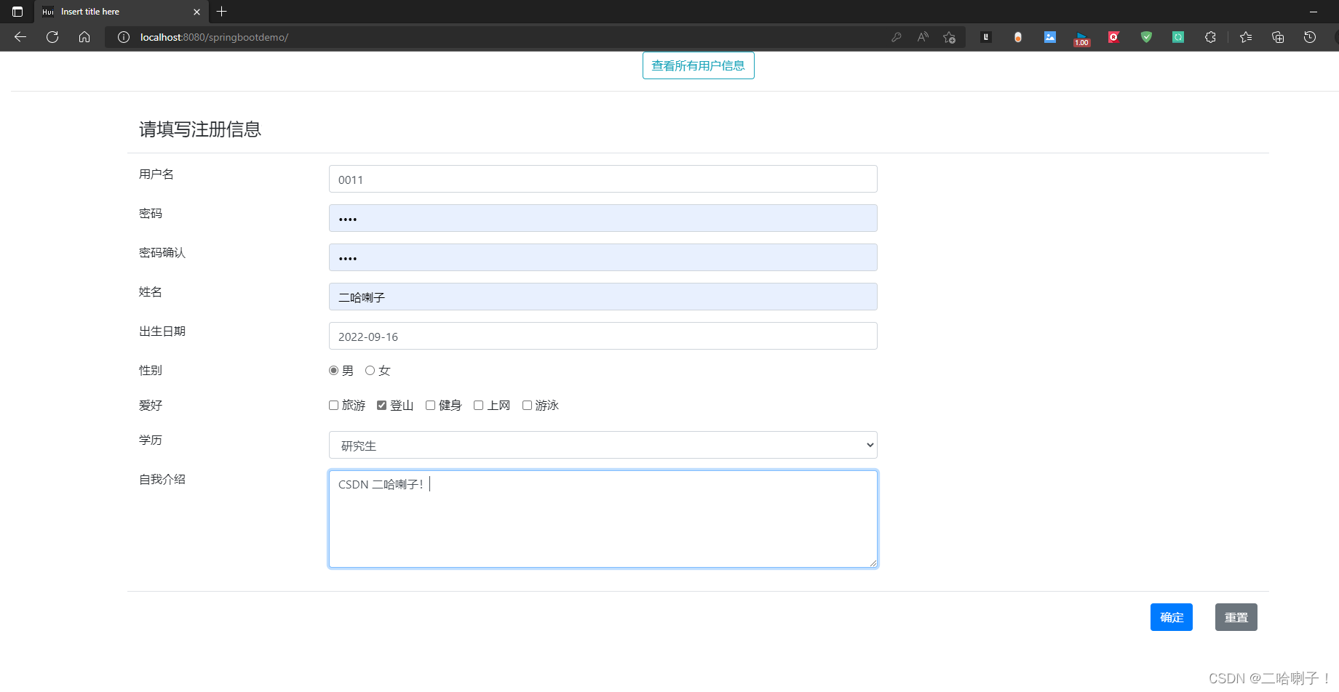Open the 学历 dropdown showing 研究生

point(603,445)
